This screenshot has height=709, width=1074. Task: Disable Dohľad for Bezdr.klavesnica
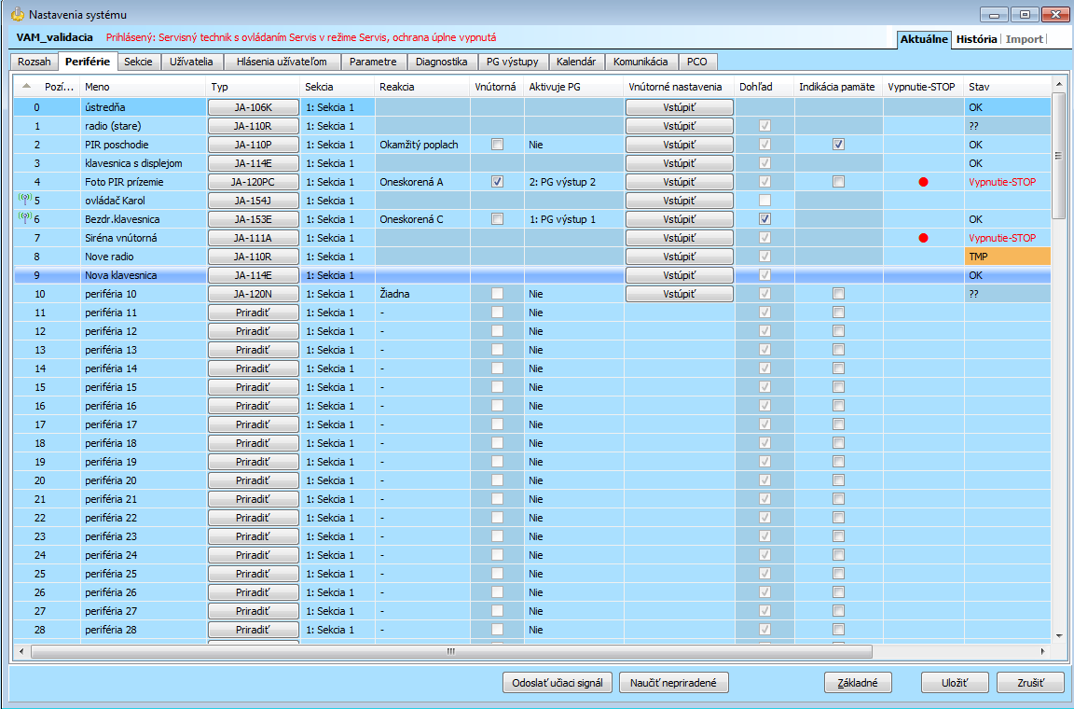(765, 218)
